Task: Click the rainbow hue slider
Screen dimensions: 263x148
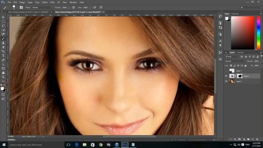Action: pyautogui.click(x=258, y=33)
